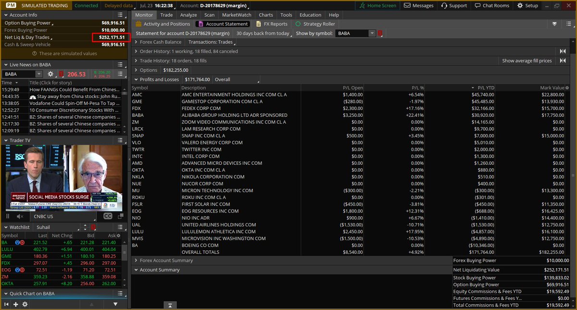Switch to the Analyze tab
The width and height of the screenshot is (577, 310).
tap(188, 15)
